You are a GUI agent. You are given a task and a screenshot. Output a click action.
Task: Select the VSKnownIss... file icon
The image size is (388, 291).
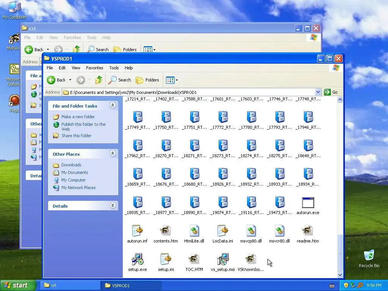pos(251,259)
